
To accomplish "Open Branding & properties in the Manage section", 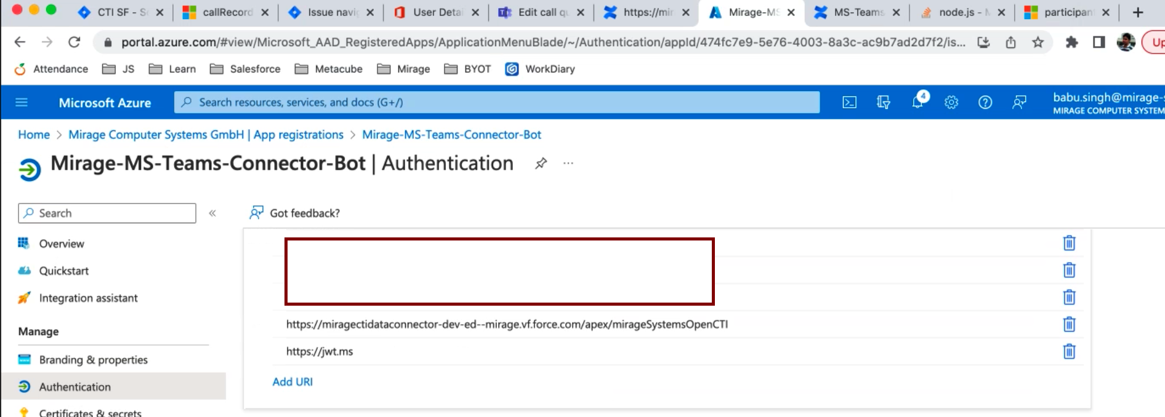I will click(93, 360).
